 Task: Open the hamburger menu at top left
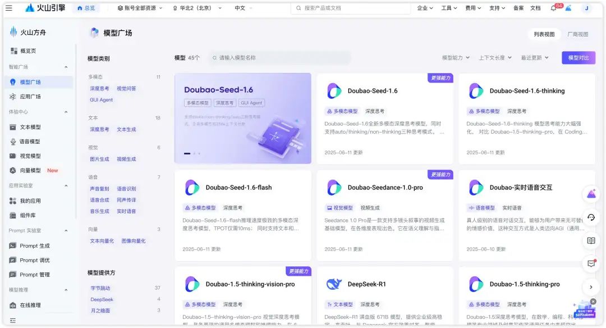8,8
